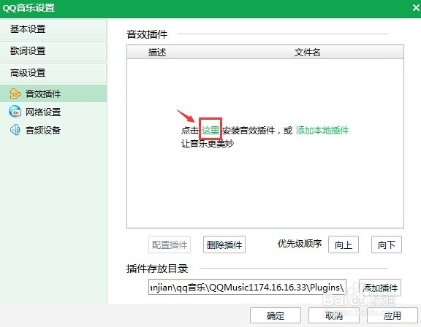Click the plugin directory path field

[x=247, y=288]
